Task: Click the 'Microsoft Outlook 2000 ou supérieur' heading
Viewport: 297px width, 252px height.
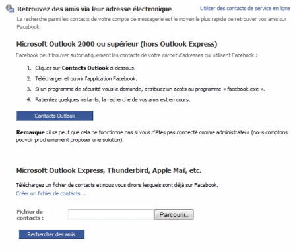Action: [x=117, y=44]
